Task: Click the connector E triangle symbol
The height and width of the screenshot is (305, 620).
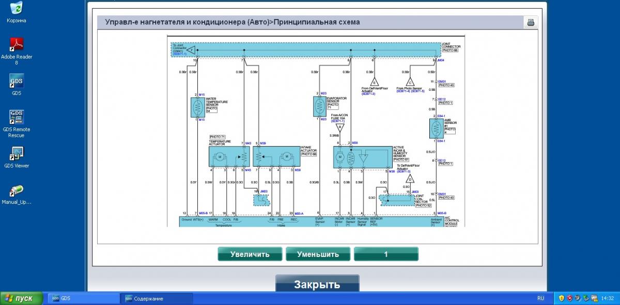Action: 374,82
